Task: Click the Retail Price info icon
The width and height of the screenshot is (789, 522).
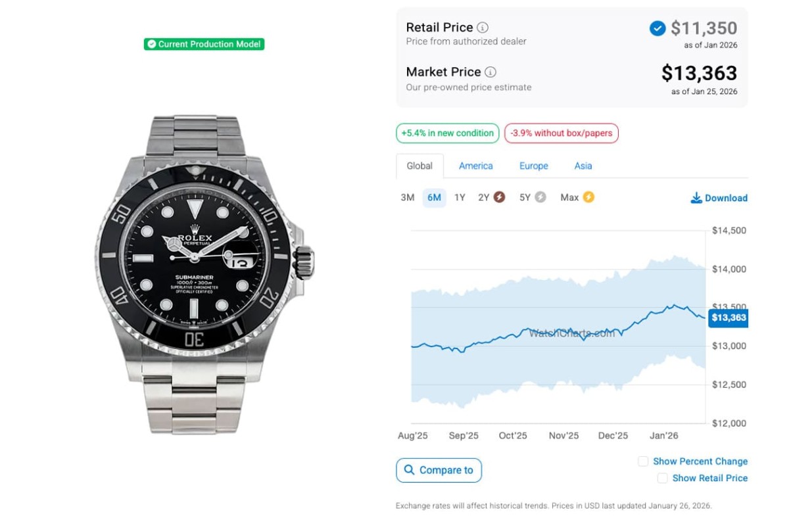Action: [x=483, y=28]
